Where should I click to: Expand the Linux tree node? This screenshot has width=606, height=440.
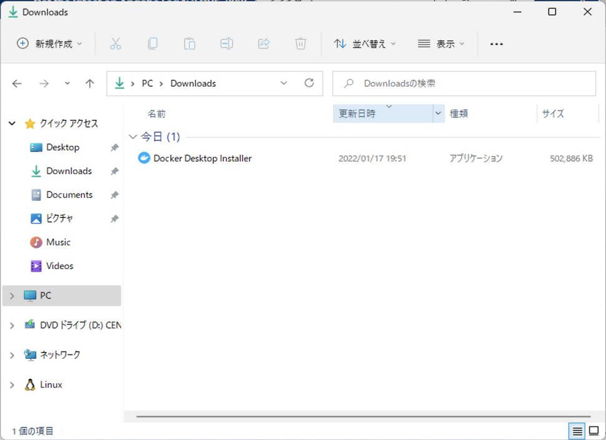click(x=12, y=384)
